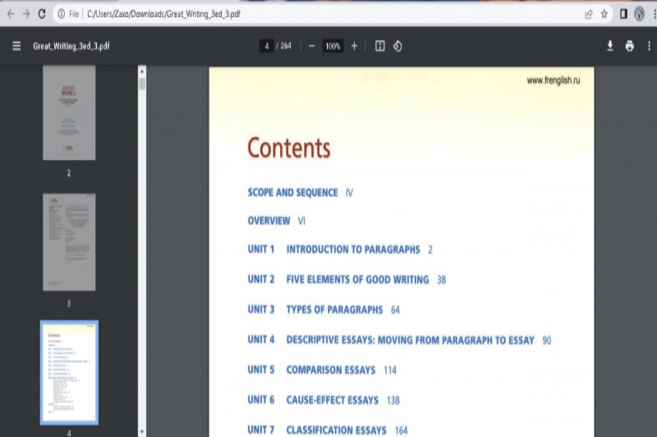The image size is (657, 437).
Task: Click the page number input field
Action: point(266,46)
